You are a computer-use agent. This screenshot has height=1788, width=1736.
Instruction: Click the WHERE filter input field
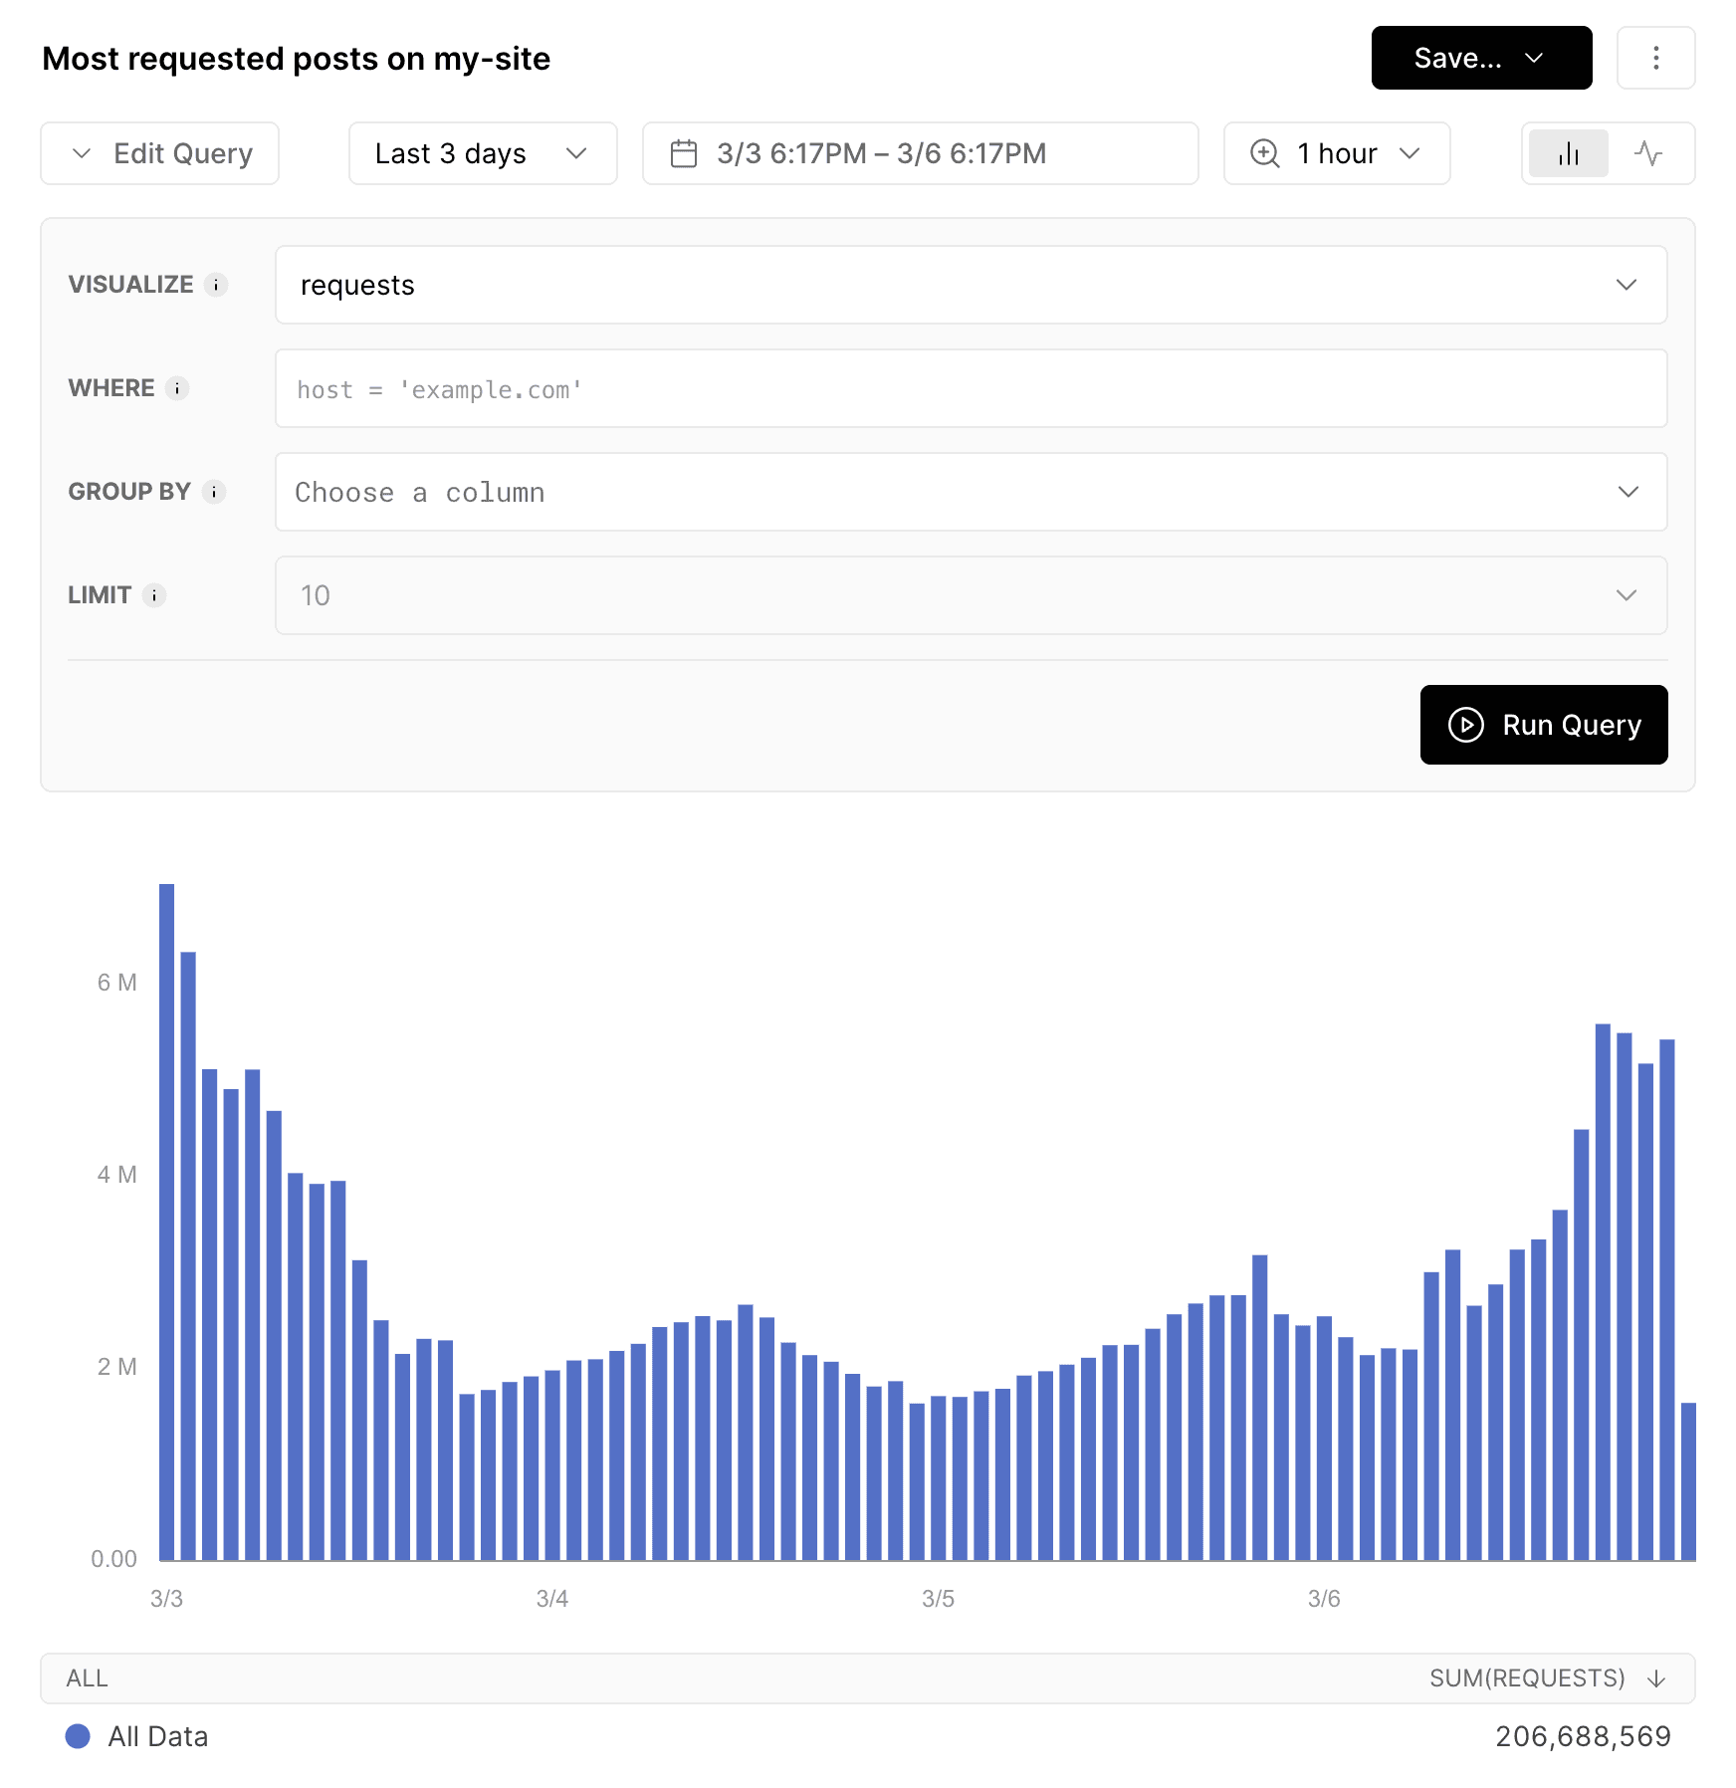(971, 388)
